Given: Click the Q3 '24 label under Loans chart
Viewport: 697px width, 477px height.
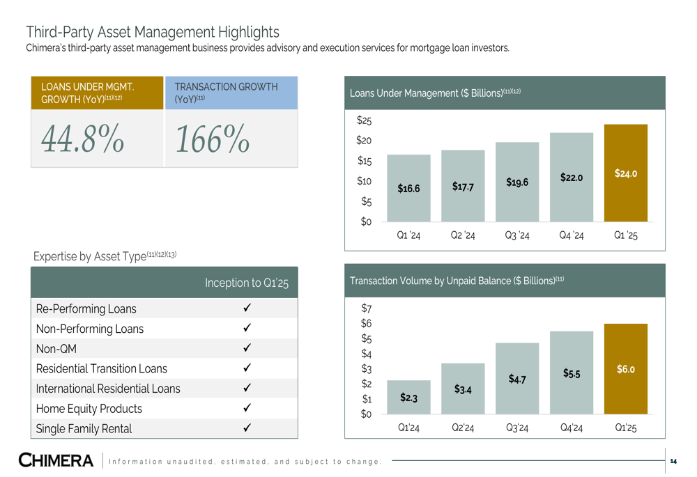Looking at the screenshot, I should click(x=517, y=235).
